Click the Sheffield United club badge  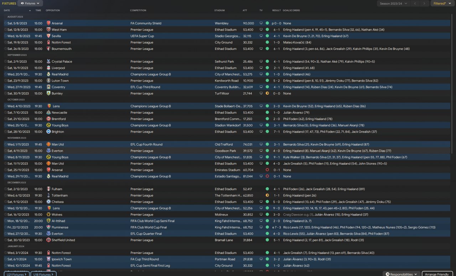point(48,240)
